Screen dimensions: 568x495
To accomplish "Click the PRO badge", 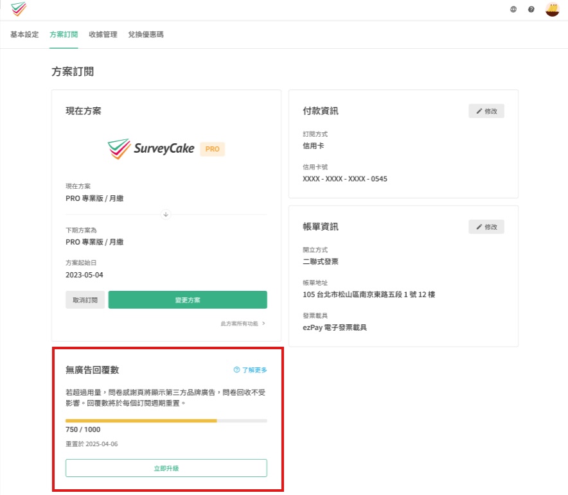I will [212, 149].
